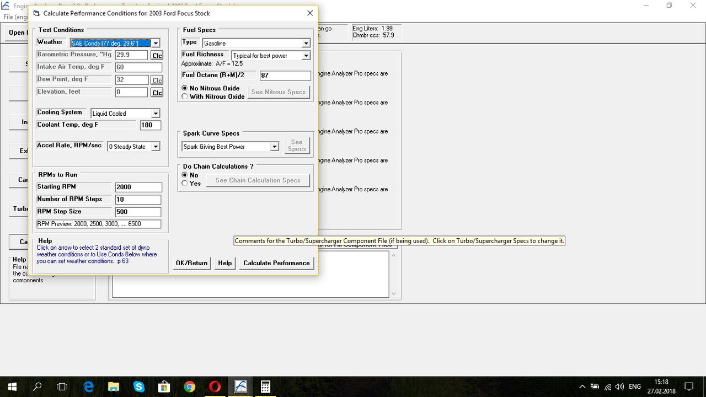The height and width of the screenshot is (397, 706).
Task: Open File Explorer from the taskbar
Action: (x=114, y=387)
